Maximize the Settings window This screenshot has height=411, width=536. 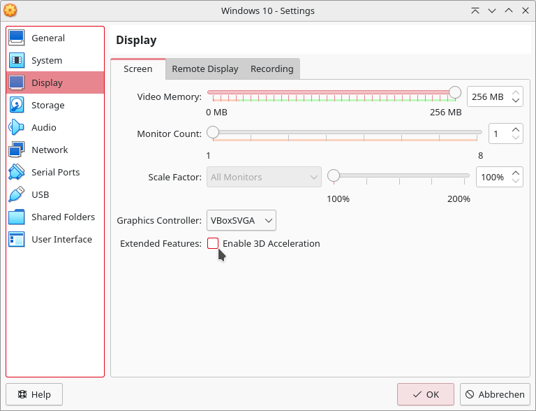pos(509,10)
